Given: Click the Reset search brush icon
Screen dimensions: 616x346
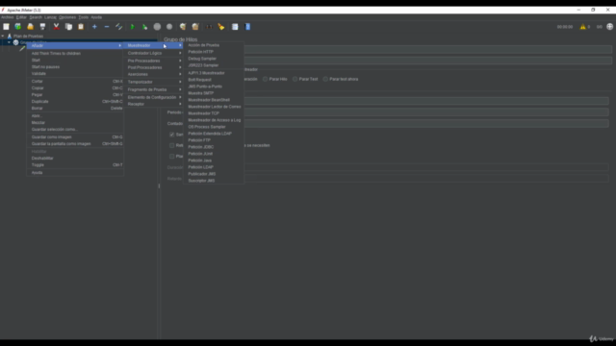Looking at the screenshot, I should pos(221,27).
